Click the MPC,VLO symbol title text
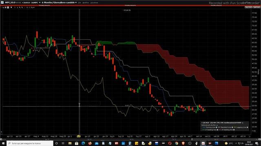The width and height of the screenshot is (261, 146). point(10,2)
